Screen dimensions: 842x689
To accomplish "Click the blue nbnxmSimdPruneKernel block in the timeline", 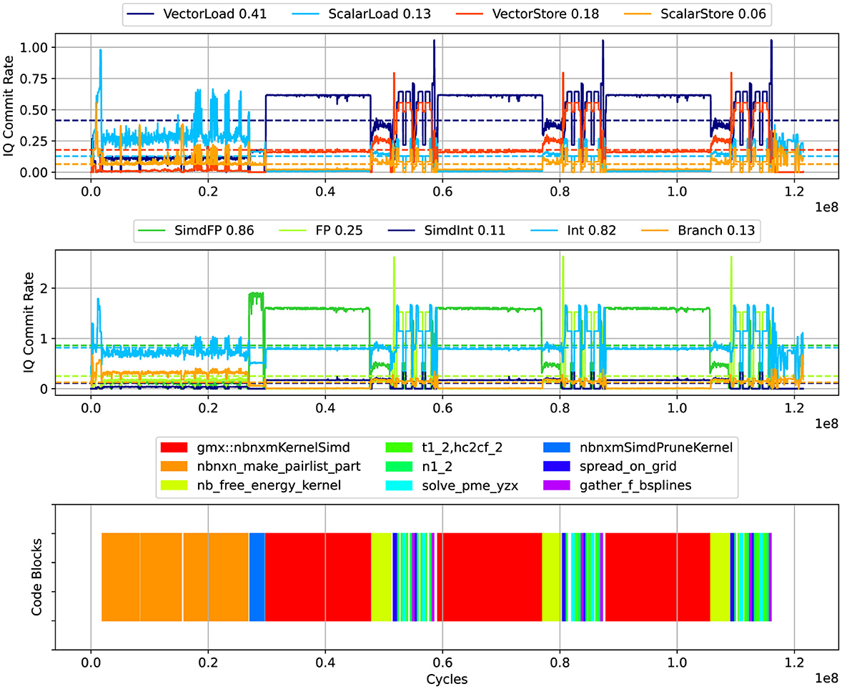I will pyautogui.click(x=257, y=578).
